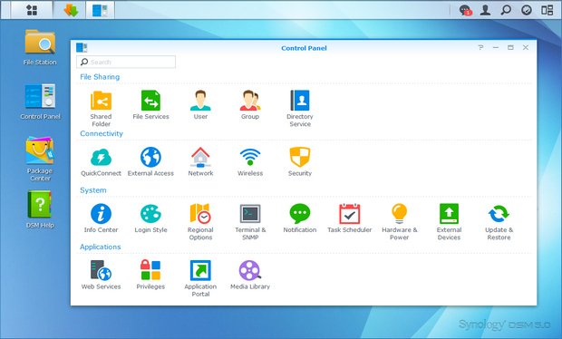Click the System section heading

[93, 190]
